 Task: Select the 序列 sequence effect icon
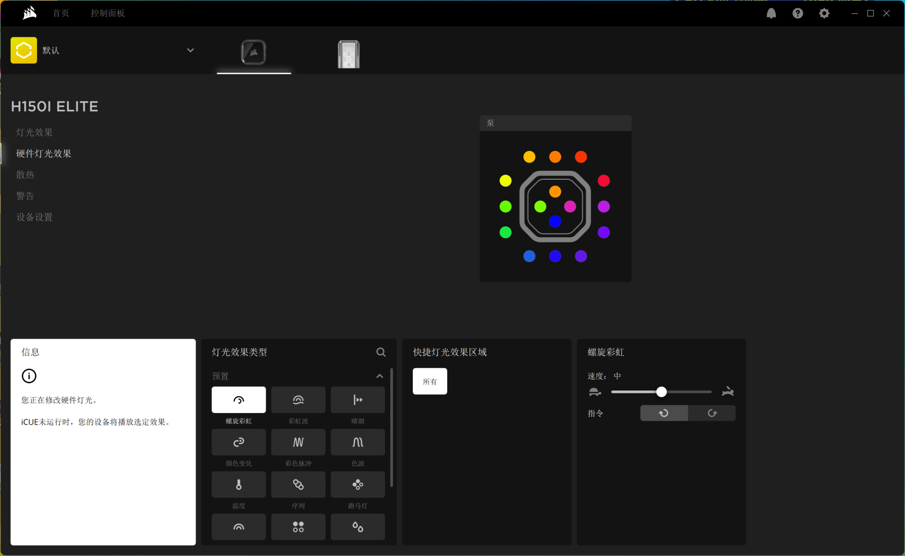click(298, 485)
